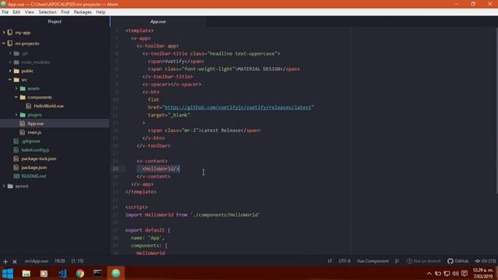Click the Not on branch indicator

click(423, 261)
